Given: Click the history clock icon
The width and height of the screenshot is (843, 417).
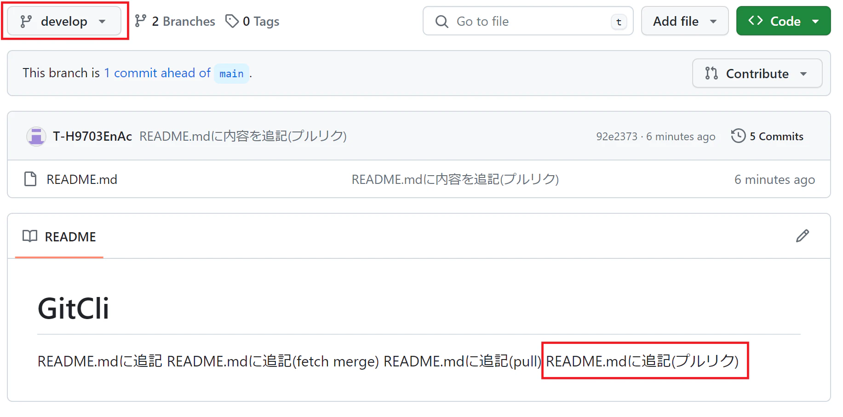Looking at the screenshot, I should pyautogui.click(x=738, y=136).
